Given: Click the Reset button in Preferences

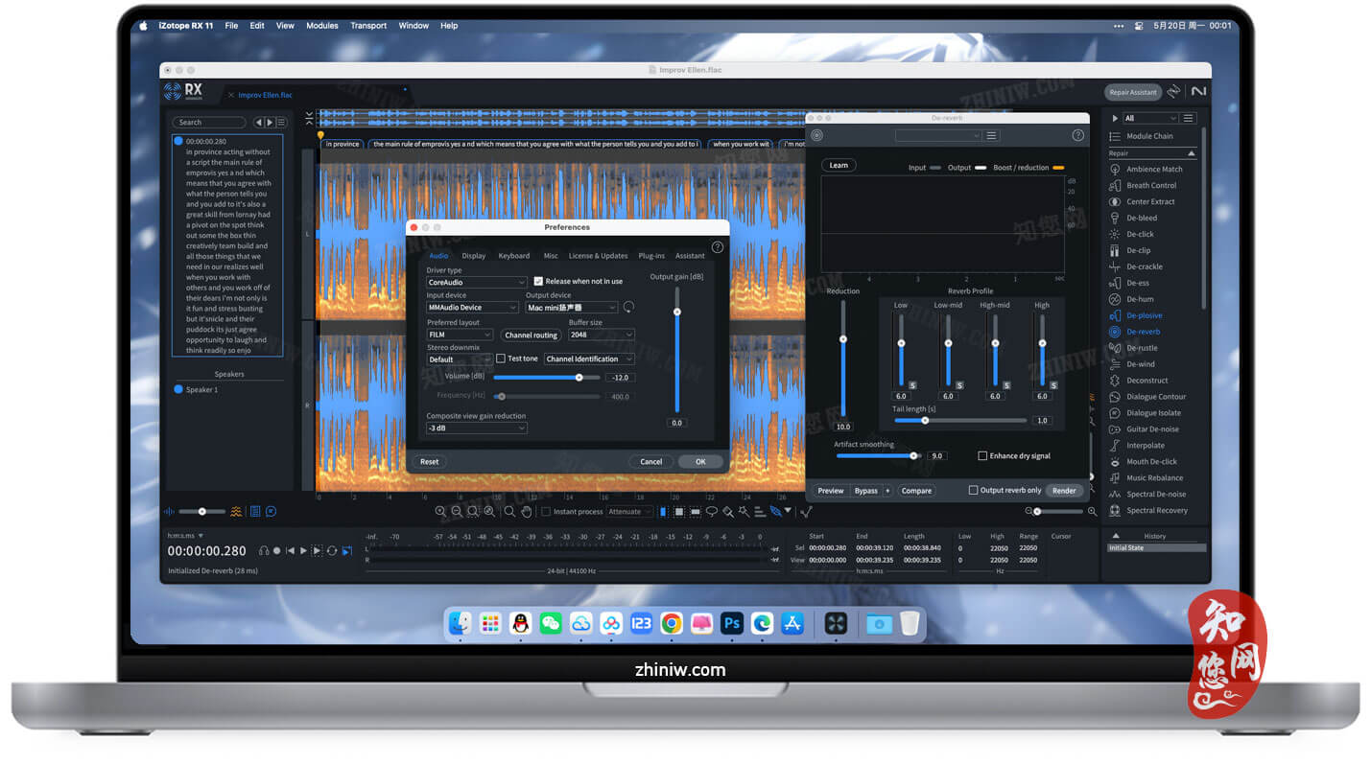Looking at the screenshot, I should pos(429,462).
